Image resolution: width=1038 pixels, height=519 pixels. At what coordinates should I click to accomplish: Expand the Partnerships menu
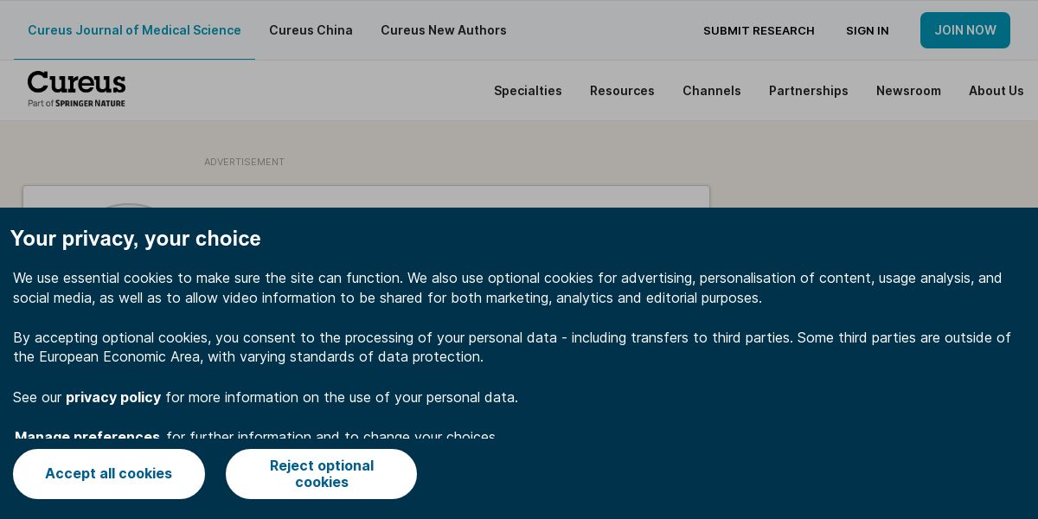pos(808,91)
